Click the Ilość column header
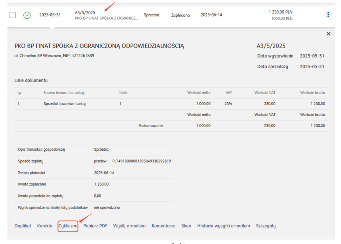 tap(123, 93)
